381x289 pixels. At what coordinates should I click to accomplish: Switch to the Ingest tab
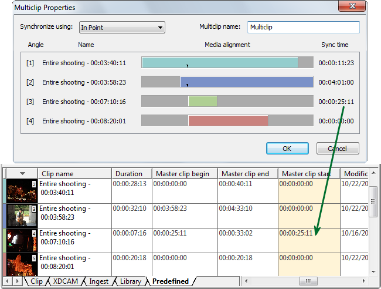98,281
